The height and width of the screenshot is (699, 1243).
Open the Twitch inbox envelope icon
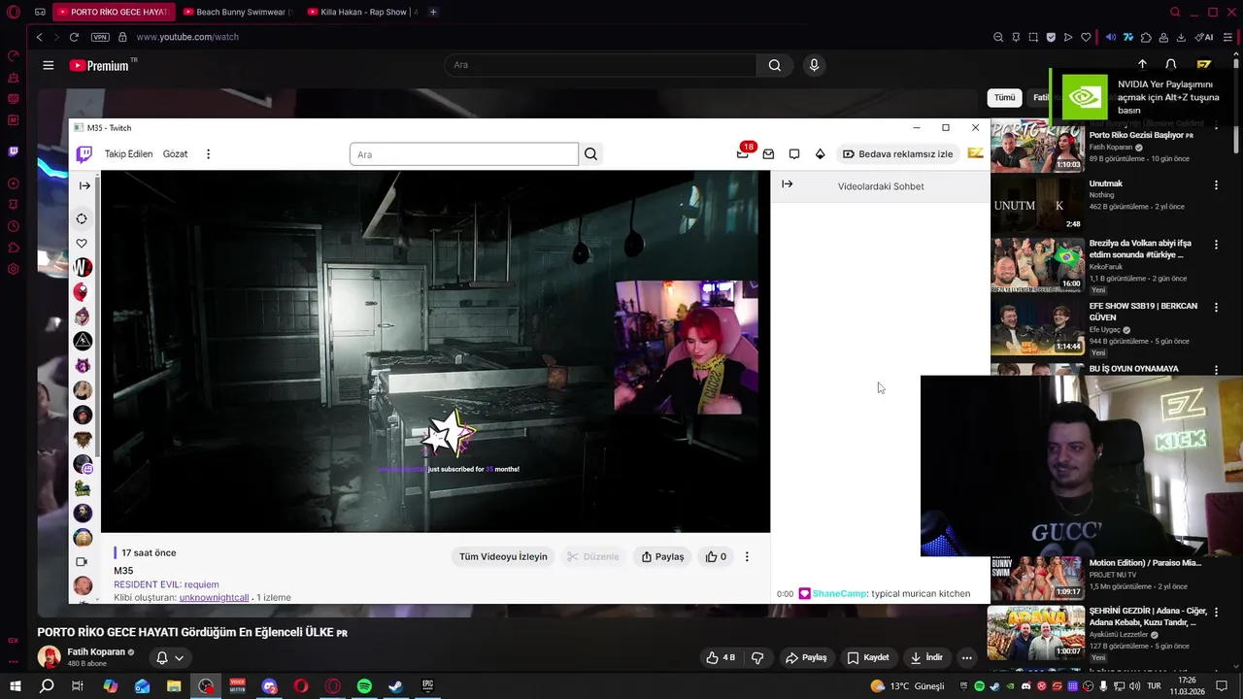(768, 153)
